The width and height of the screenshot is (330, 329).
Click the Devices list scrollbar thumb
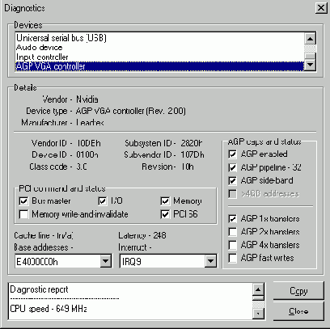[x=310, y=56]
